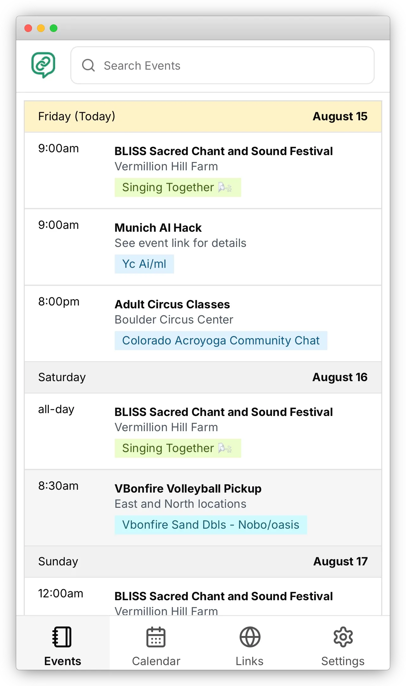Open the Yc Ai/ml group tag
Screen dimensions: 406x686
click(x=144, y=264)
